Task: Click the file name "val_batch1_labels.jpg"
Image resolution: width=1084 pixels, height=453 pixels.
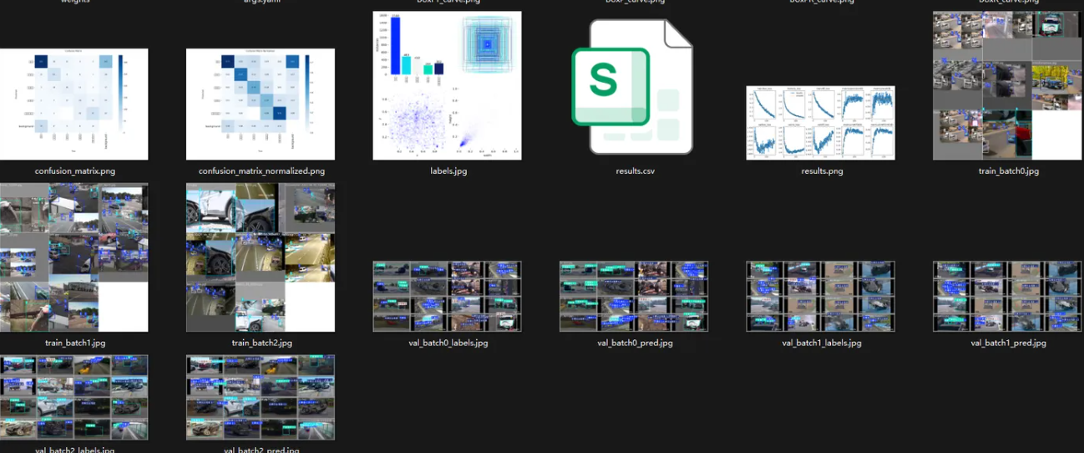Action: point(821,343)
